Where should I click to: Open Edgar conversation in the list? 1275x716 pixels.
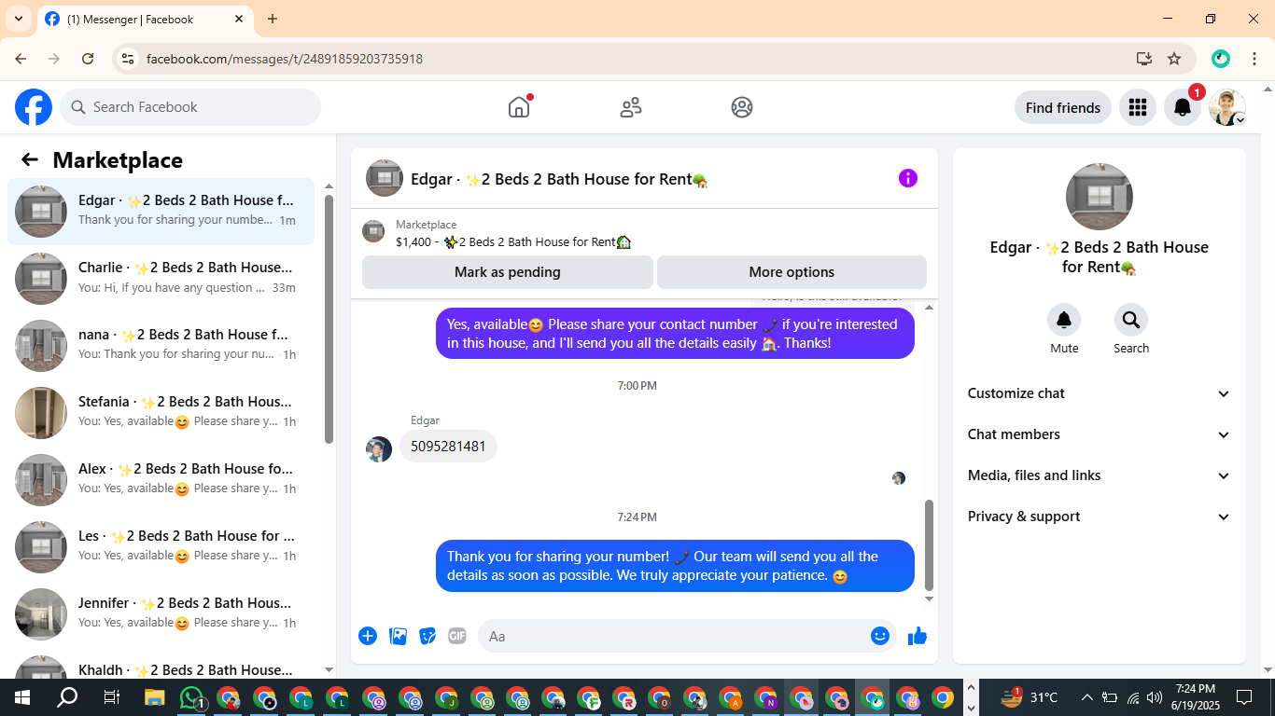point(161,212)
